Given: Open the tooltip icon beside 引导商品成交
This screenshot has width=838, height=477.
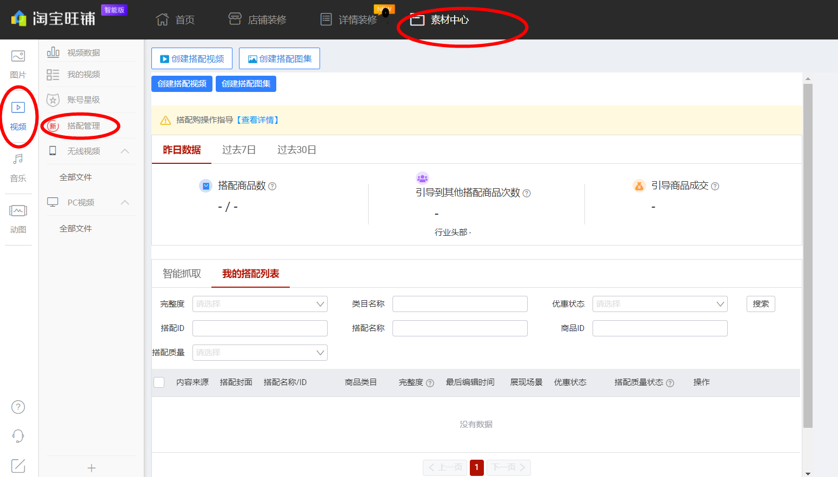Looking at the screenshot, I should [715, 186].
